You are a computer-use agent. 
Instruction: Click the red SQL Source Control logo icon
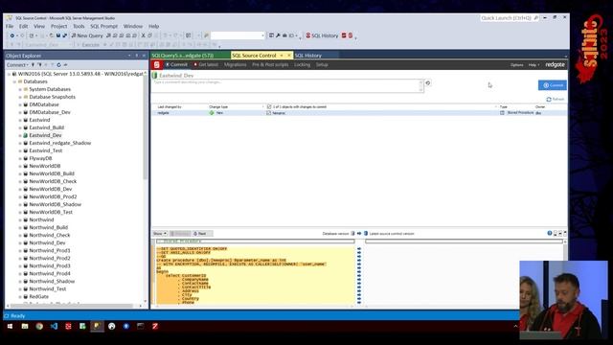click(x=157, y=65)
